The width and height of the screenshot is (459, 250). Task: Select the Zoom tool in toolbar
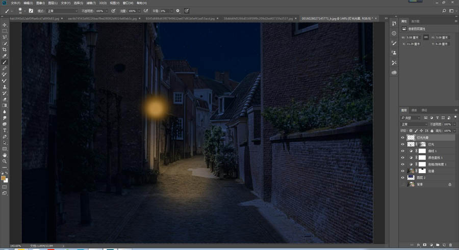tap(5, 161)
